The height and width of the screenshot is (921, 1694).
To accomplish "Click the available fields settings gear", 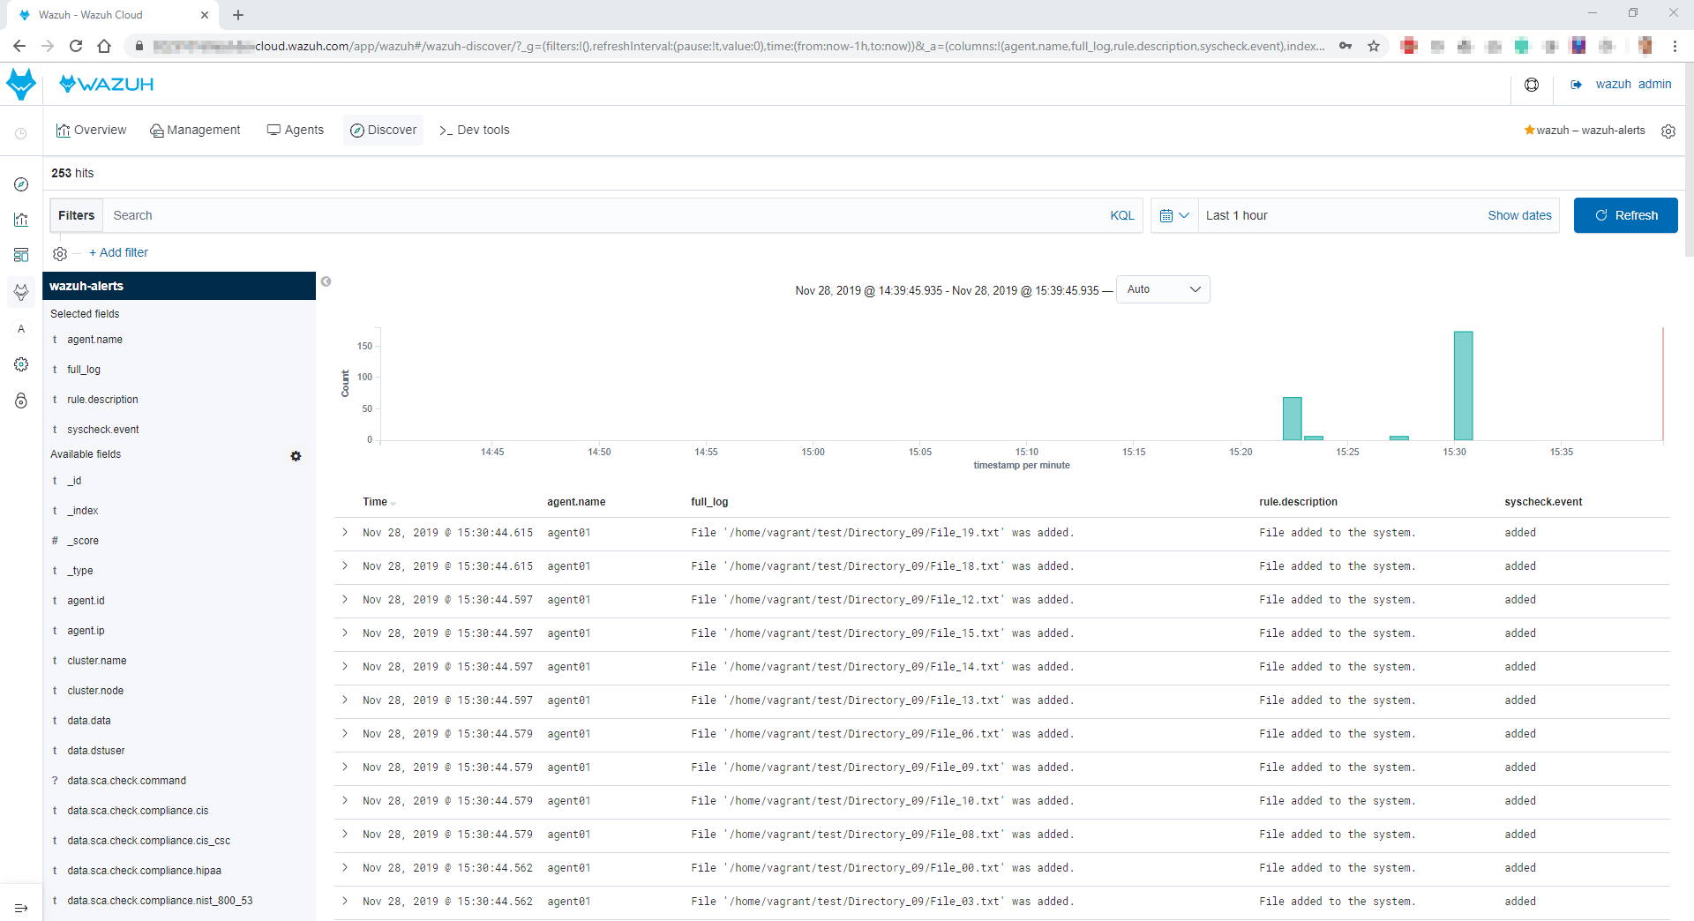I will [x=296, y=456].
